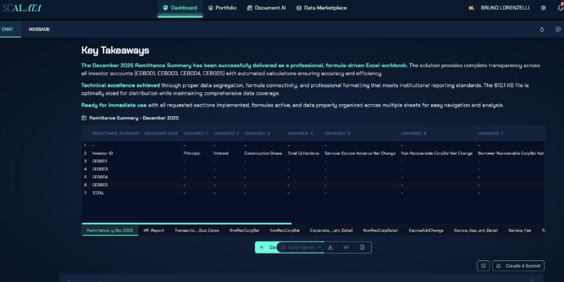Viewport: 564px width, 282px height.
Task: Toggle dark mode moon icon
Action: click(x=483, y=266)
